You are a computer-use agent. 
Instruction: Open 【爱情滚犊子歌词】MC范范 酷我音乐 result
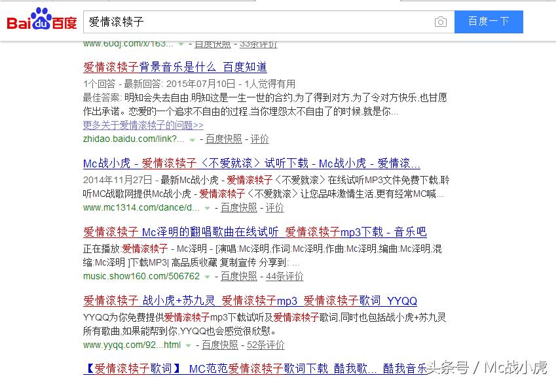point(256,369)
